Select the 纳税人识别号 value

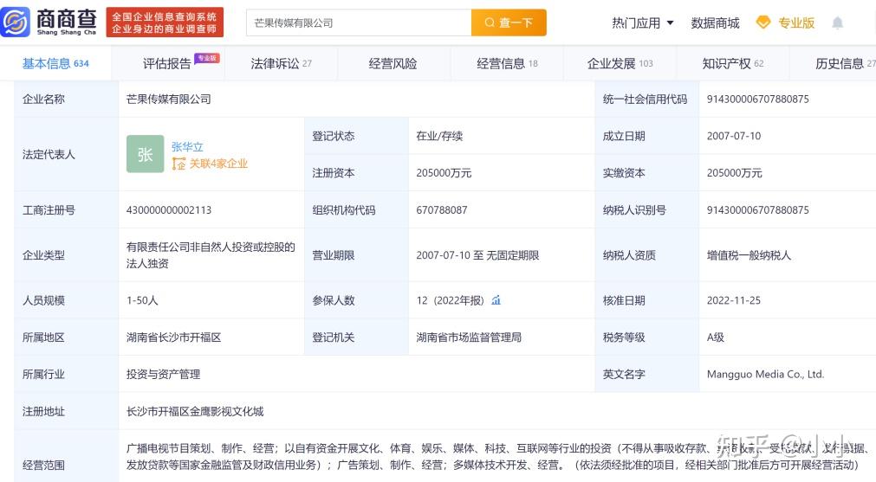[757, 209]
